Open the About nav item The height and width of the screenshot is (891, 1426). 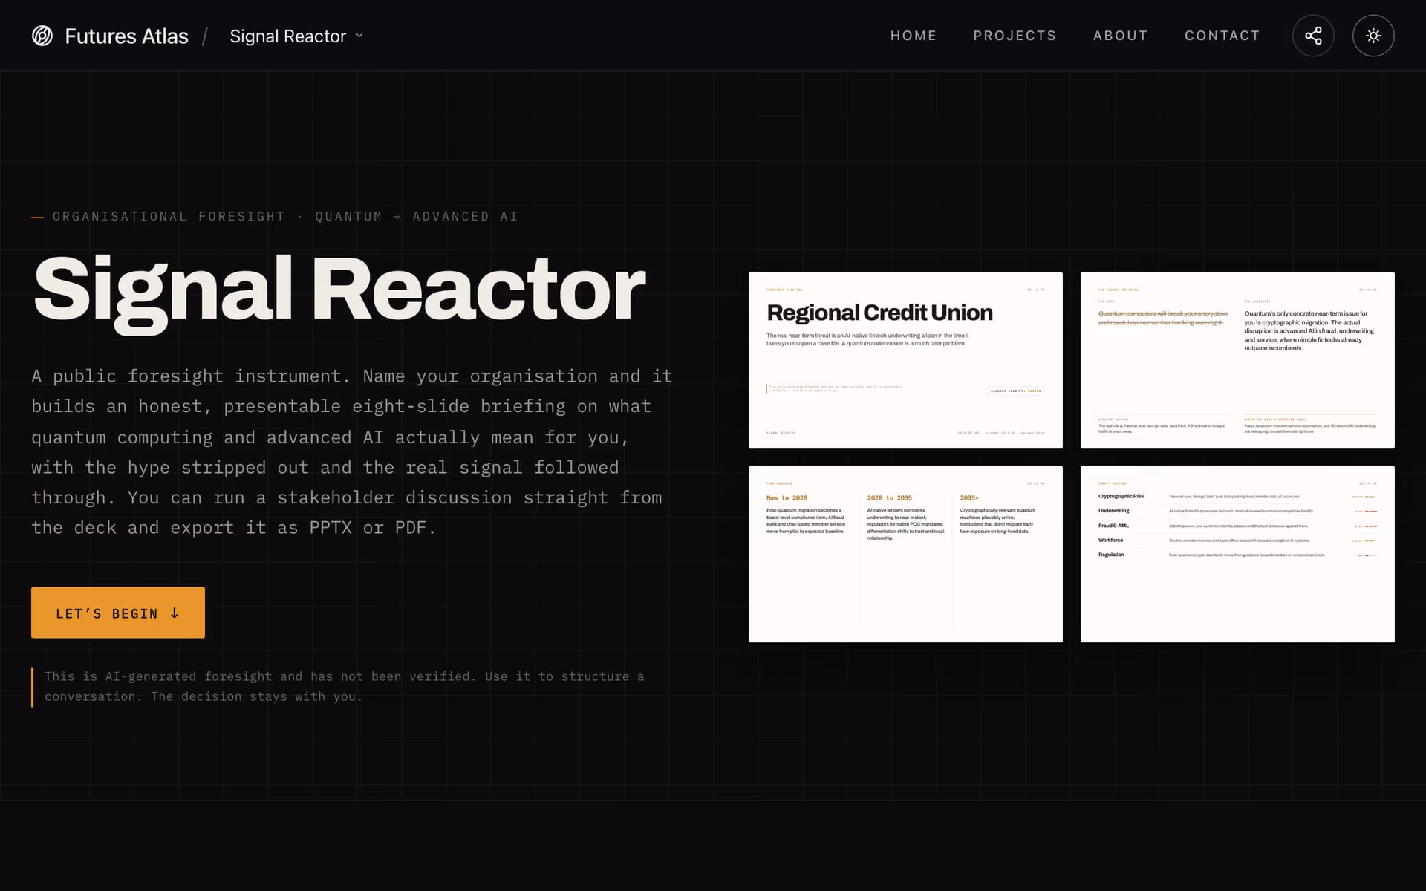pyautogui.click(x=1120, y=36)
